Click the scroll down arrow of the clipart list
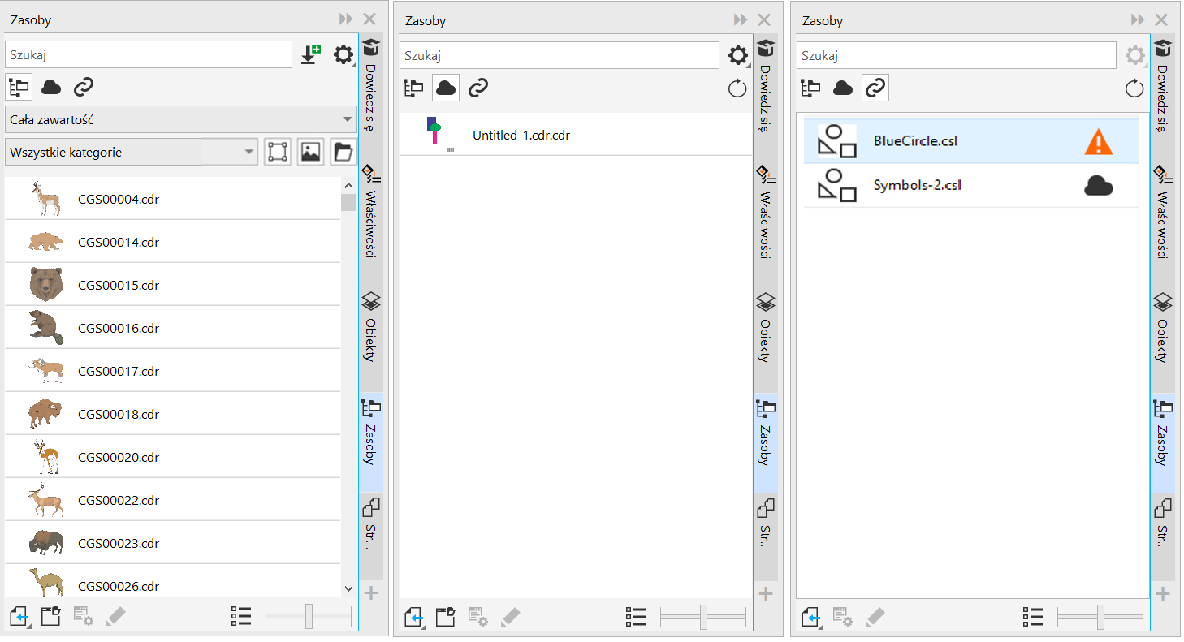This screenshot has width=1184, height=642. click(348, 588)
